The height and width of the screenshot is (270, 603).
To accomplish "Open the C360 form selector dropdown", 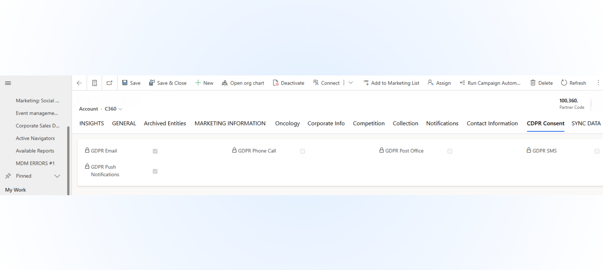I will 120,109.
